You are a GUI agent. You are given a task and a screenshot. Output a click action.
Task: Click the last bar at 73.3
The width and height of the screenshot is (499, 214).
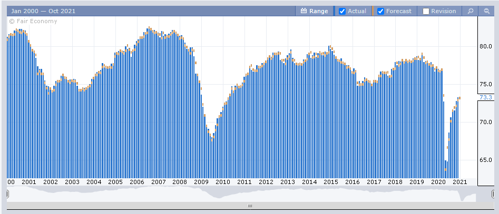click(458, 138)
